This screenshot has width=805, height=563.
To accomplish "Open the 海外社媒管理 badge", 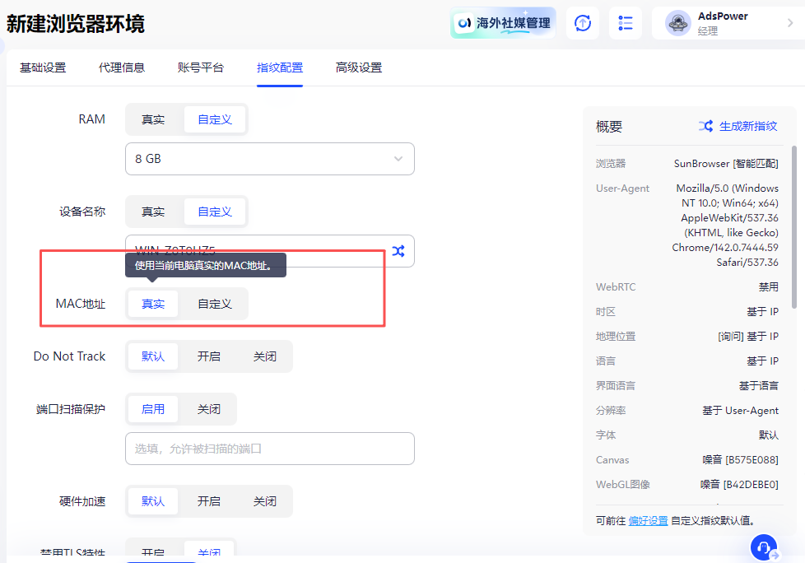I will 502,24.
